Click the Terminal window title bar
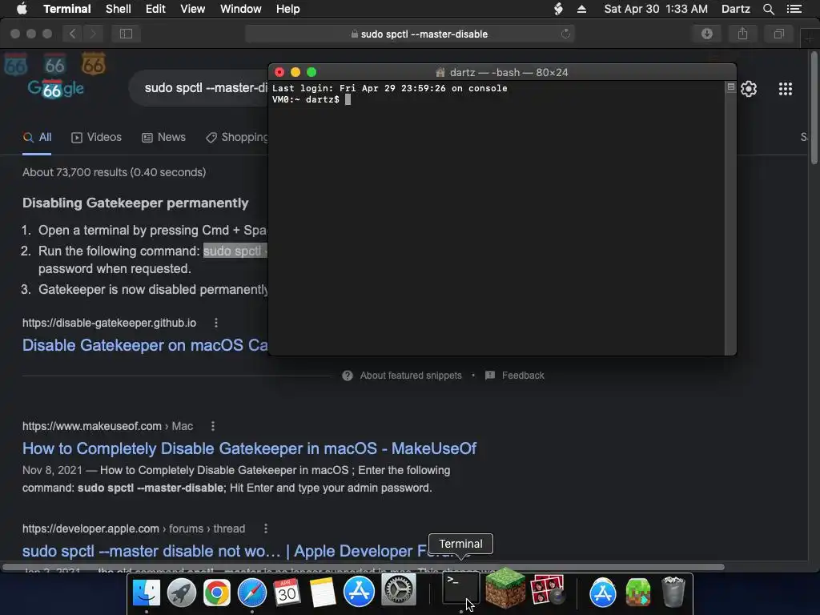Image resolution: width=820 pixels, height=615 pixels. point(502,72)
